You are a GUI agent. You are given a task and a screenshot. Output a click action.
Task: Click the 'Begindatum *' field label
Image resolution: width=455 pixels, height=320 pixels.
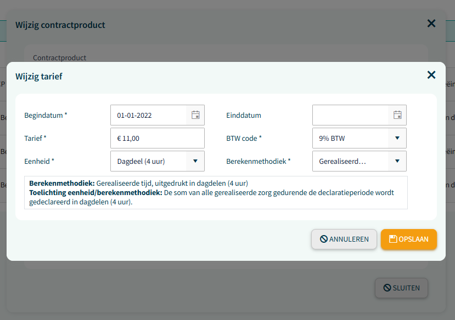[46, 115]
